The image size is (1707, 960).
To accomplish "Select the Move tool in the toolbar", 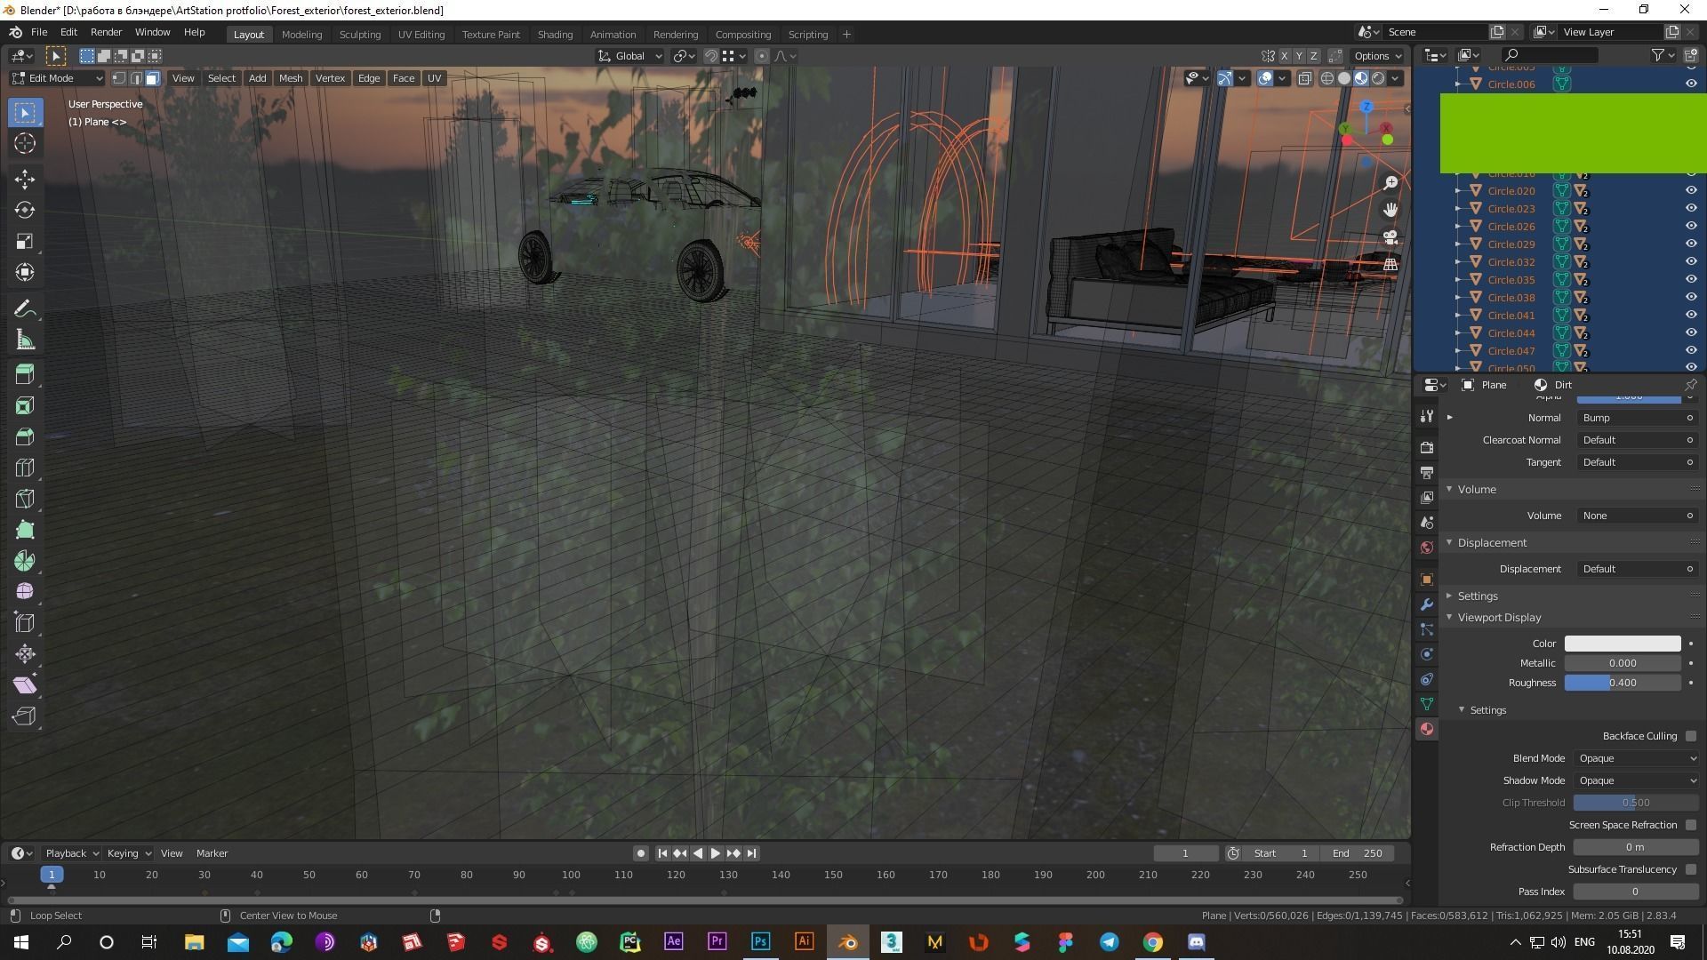I will click(25, 179).
